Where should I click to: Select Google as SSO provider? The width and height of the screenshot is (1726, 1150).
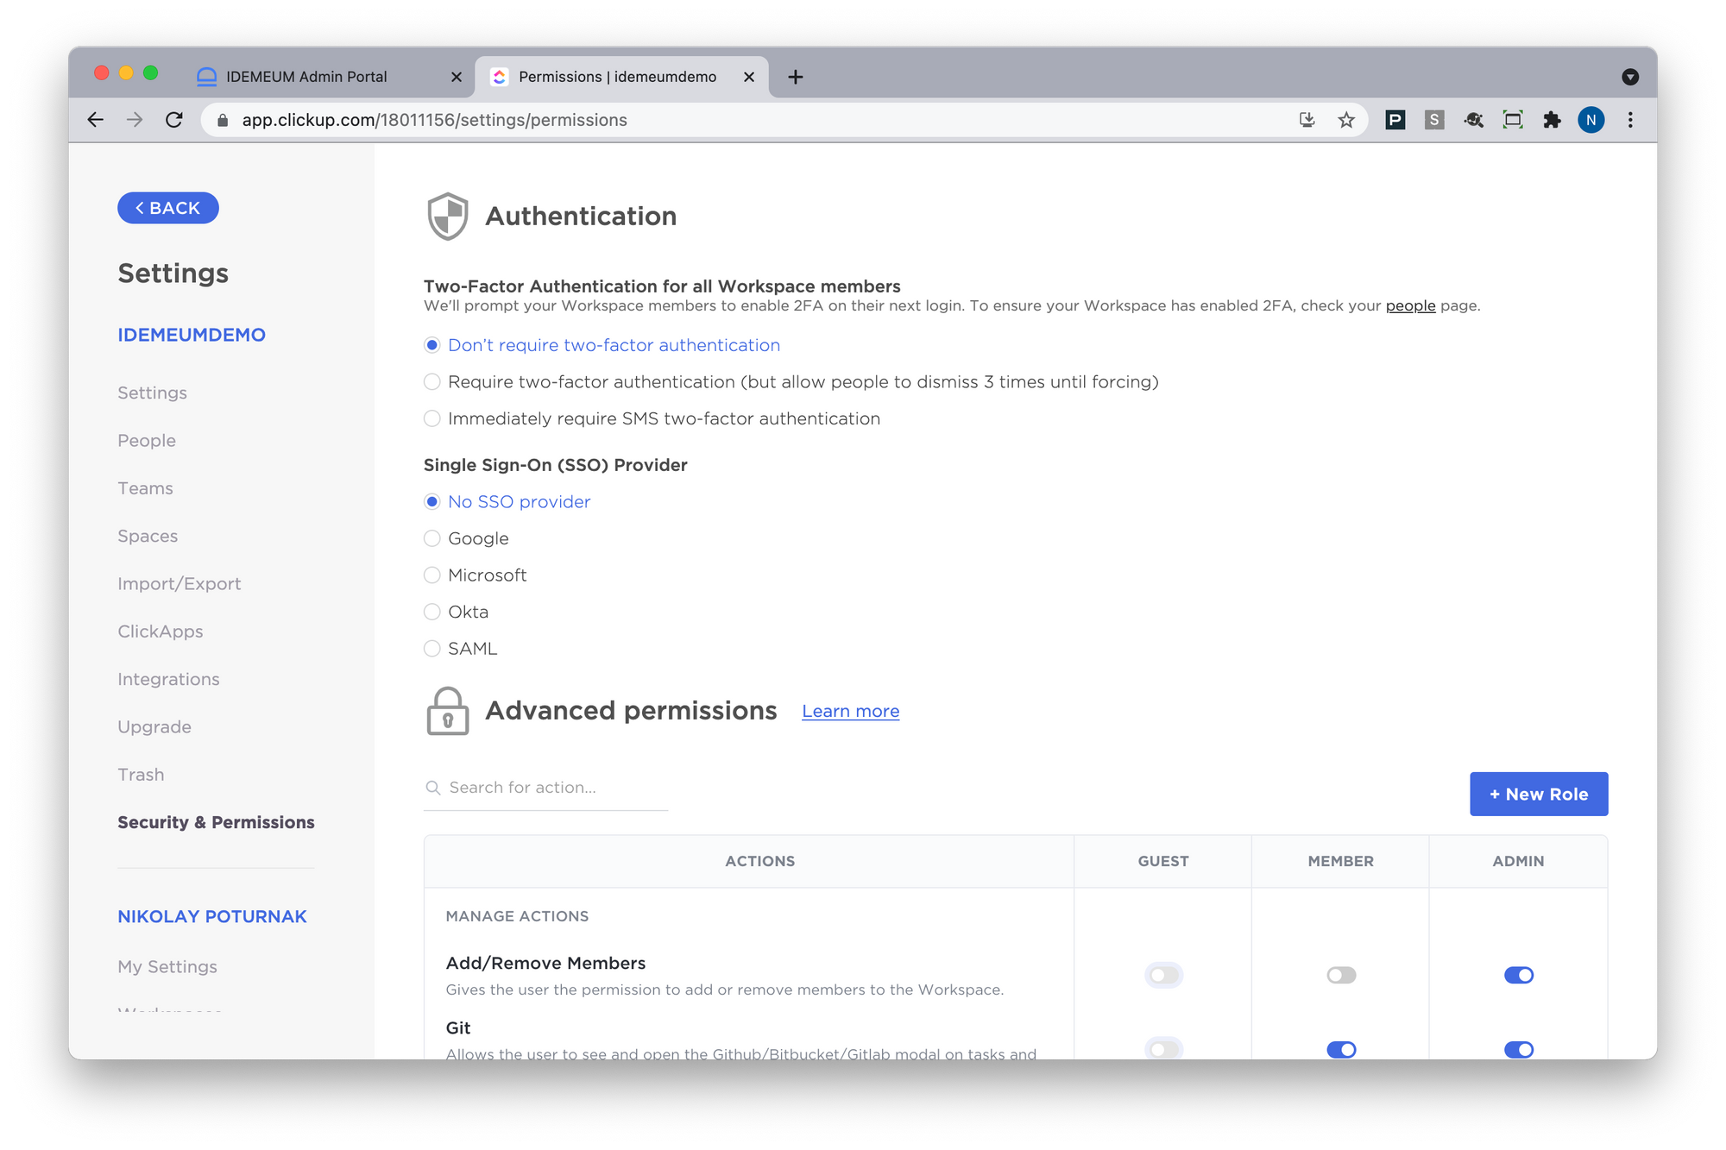[432, 538]
